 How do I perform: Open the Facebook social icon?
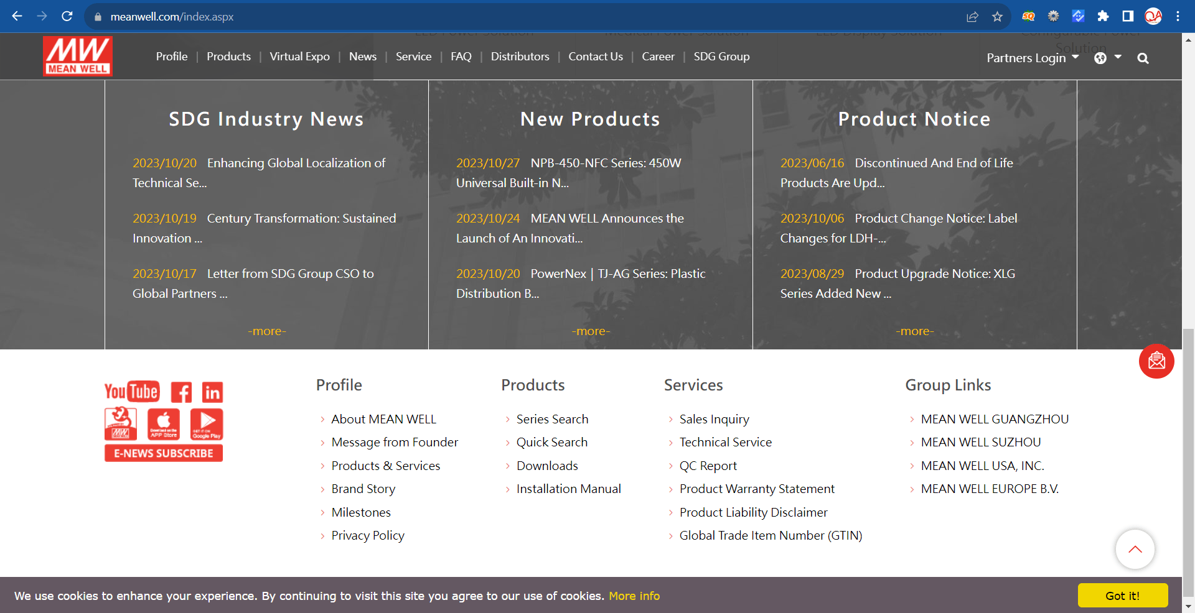(x=181, y=392)
